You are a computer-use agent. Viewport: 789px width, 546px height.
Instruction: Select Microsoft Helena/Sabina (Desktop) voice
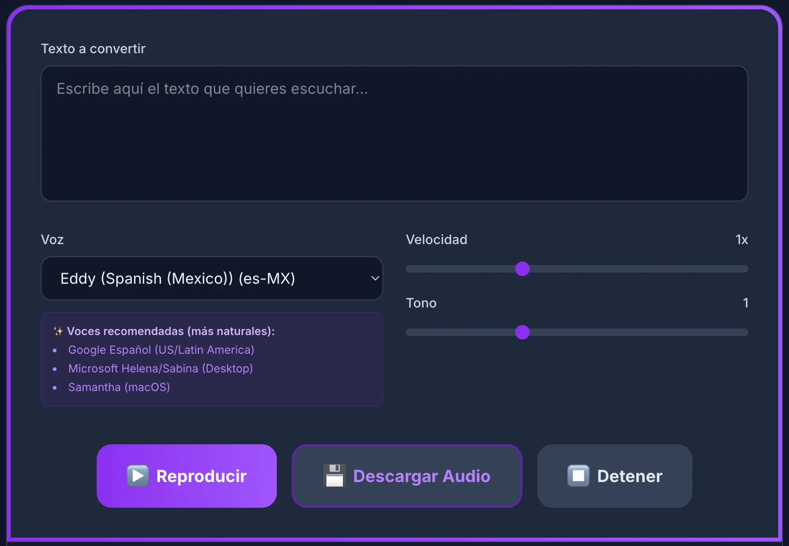click(161, 368)
